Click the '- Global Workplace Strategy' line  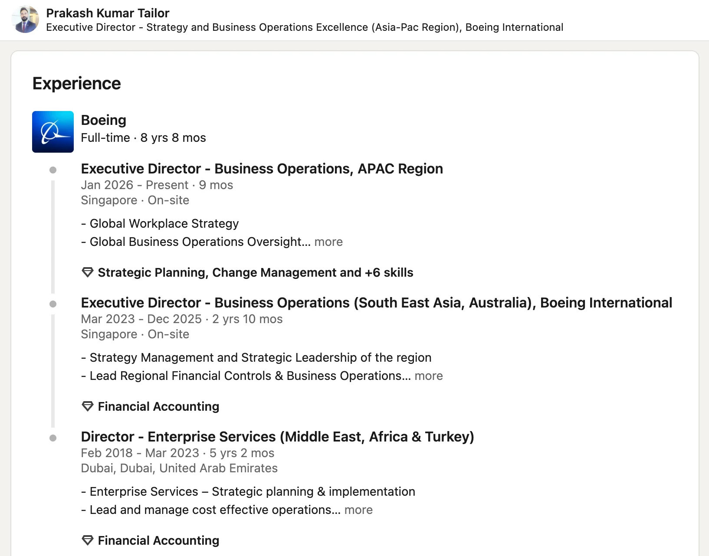click(160, 223)
